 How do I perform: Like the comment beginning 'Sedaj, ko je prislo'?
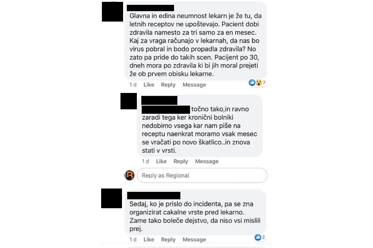(149, 239)
